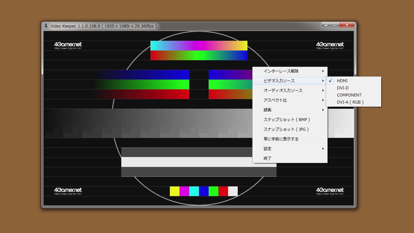414x233 pixels.
Task: Take a スナップショット ( JPG )
Action: coord(286,129)
